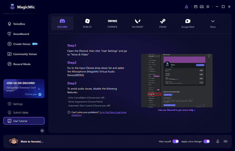Toggle the Apply voice changer switch

(207, 141)
